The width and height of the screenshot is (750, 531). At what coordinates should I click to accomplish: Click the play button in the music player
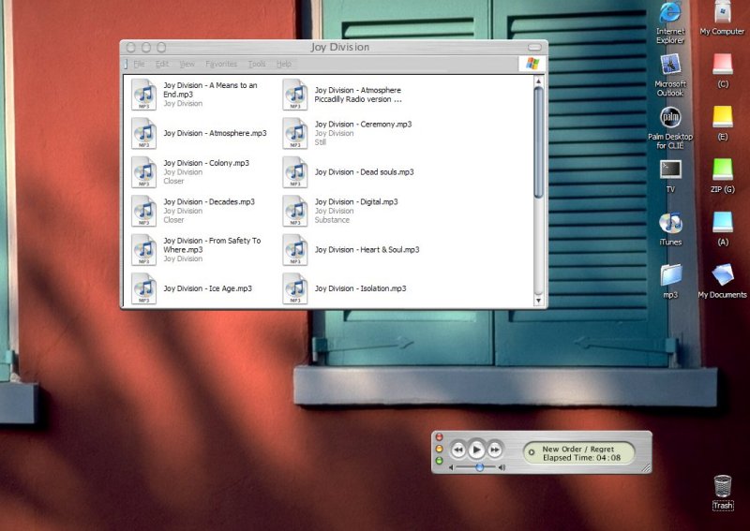(476, 450)
